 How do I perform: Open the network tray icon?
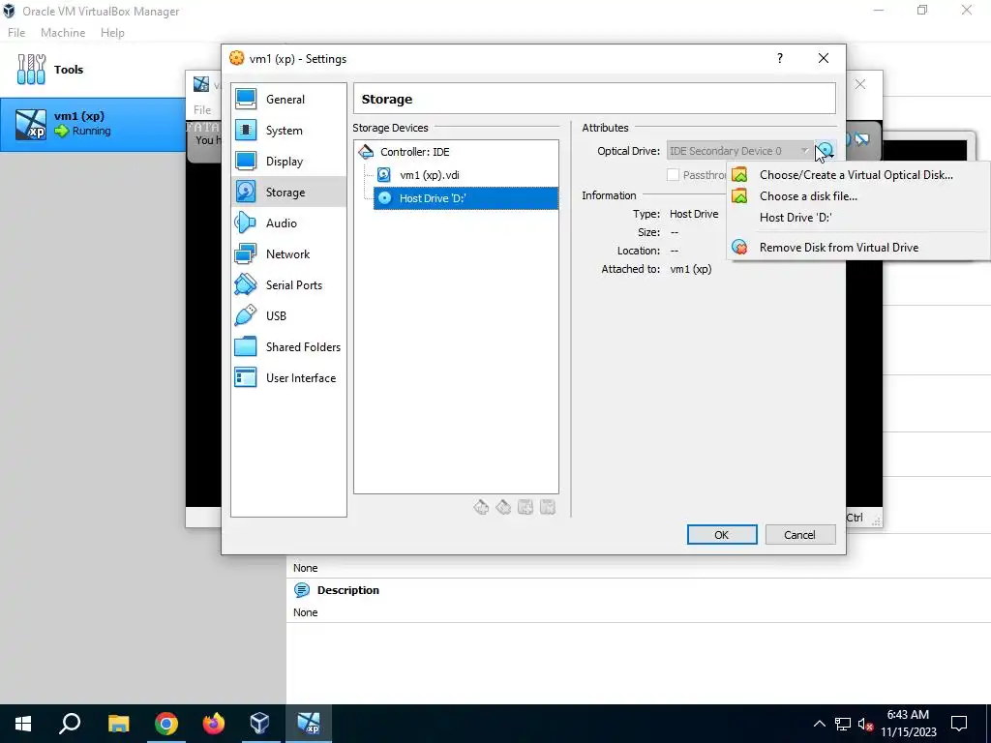tap(843, 724)
